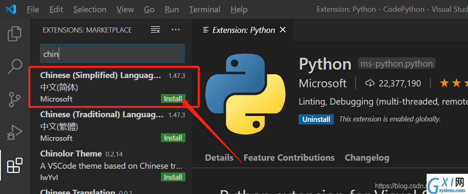Open the Search view in activity bar
This screenshot has width=468, height=194.
point(15,66)
